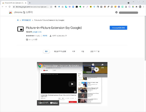The image size is (146, 112).
Task: Click the blue Chrome에서 삭제 button
Action: pyautogui.click(x=118, y=28)
